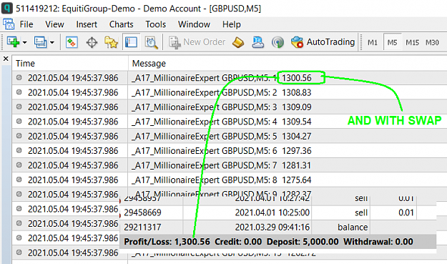Click the log icon on the 1297.36 row

point(19,150)
